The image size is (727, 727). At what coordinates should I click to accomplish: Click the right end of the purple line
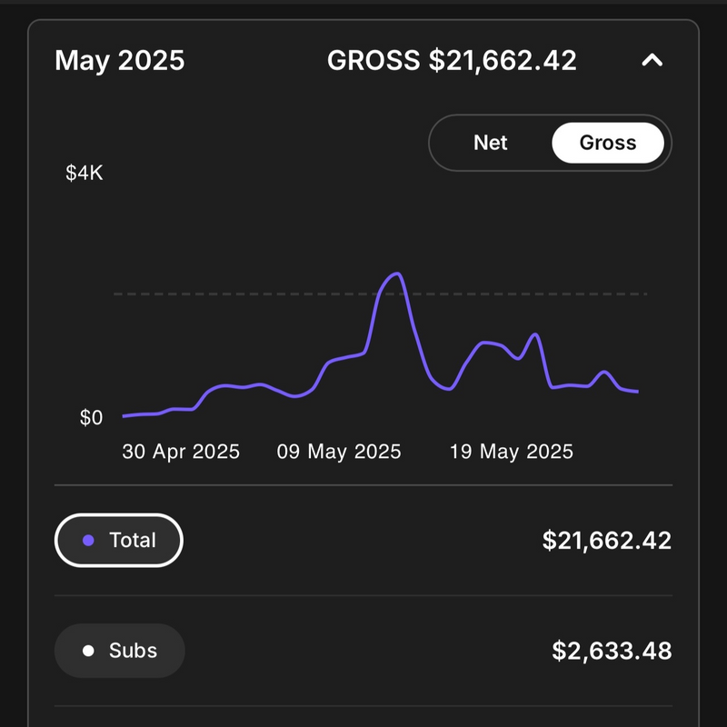pos(637,392)
